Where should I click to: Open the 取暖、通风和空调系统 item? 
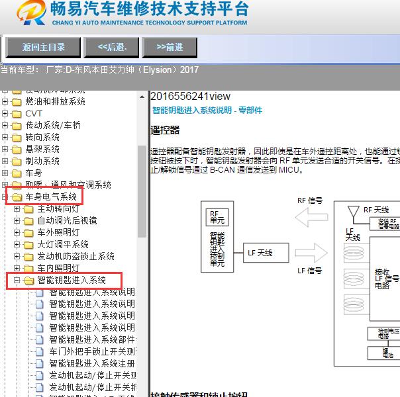pos(68,185)
